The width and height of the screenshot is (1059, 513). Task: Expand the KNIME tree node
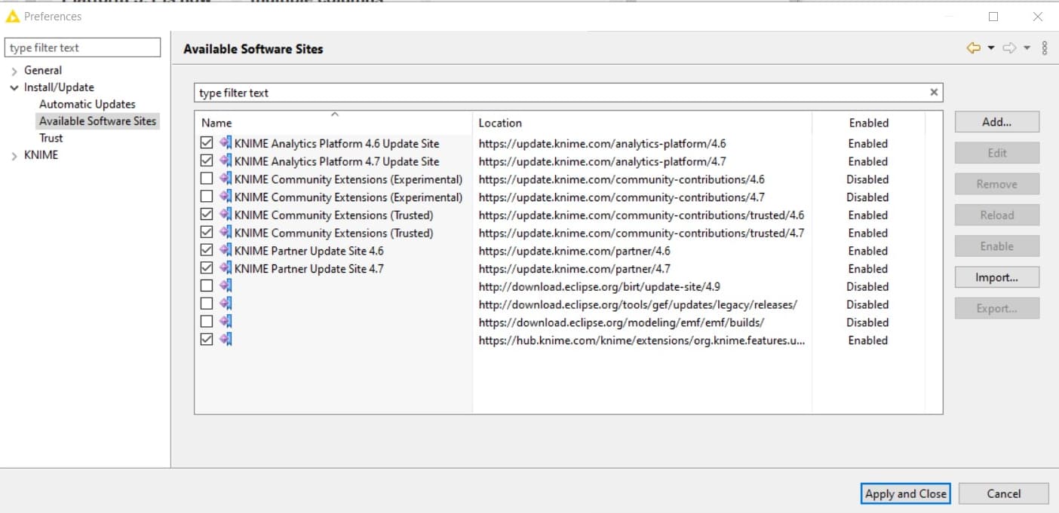pyautogui.click(x=14, y=156)
